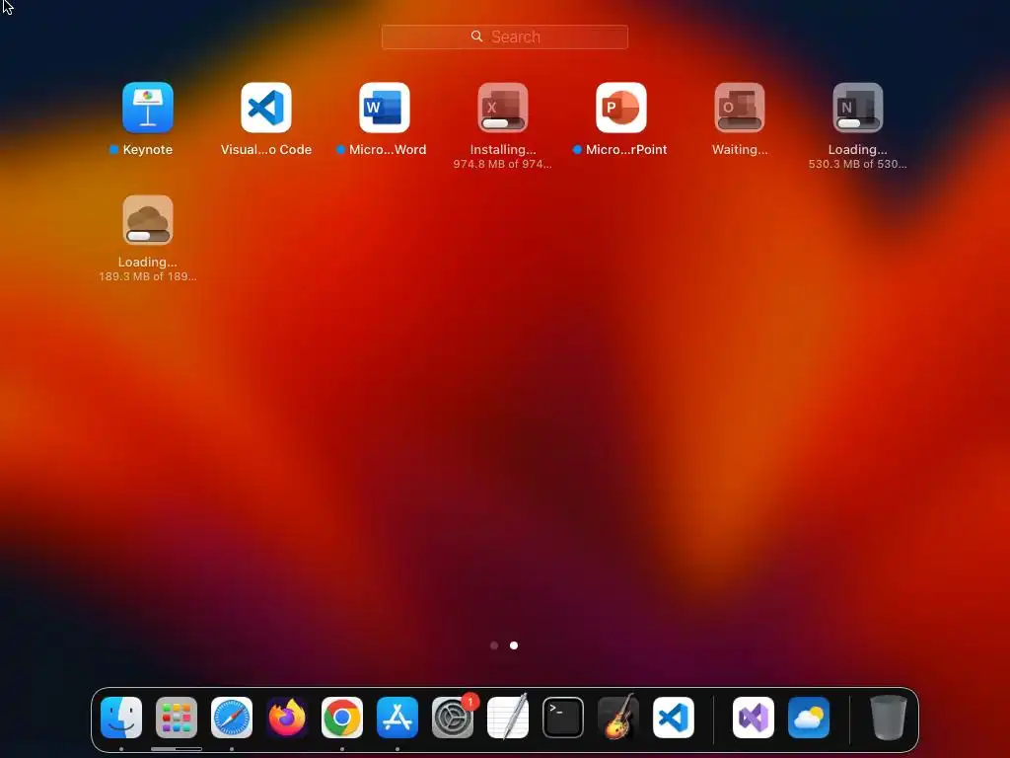
Task: Open the purple Visual Studio icon in the Dock
Action: (x=754, y=718)
